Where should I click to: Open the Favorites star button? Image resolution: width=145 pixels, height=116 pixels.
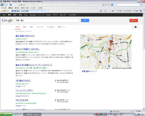click(5, 11)
